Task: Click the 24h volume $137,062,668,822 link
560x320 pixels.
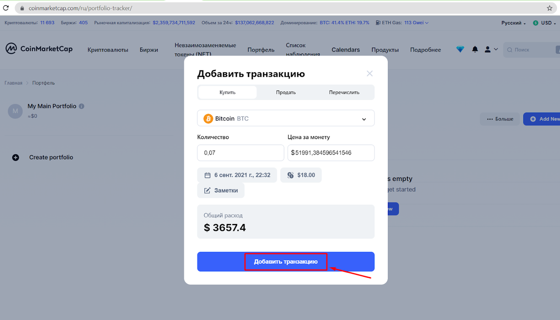Action: [x=254, y=22]
